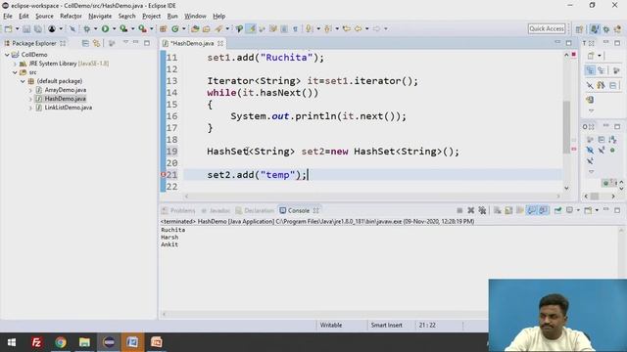The image size is (627, 352).
Task: Click the Last Edit Location icon
Action: (347, 28)
